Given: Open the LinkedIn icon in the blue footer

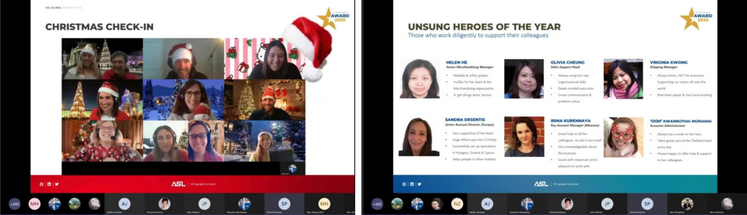Looking at the screenshot, I should tap(412, 184).
